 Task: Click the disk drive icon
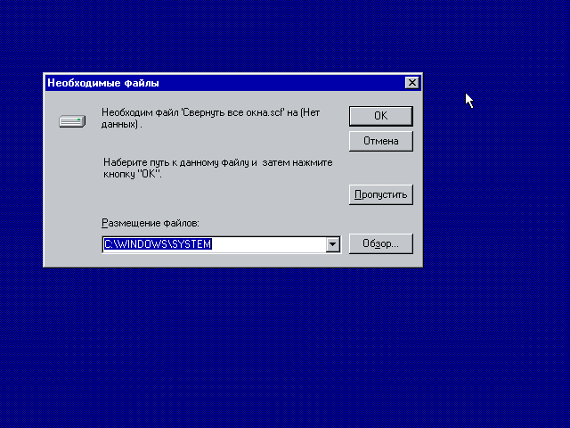point(72,121)
